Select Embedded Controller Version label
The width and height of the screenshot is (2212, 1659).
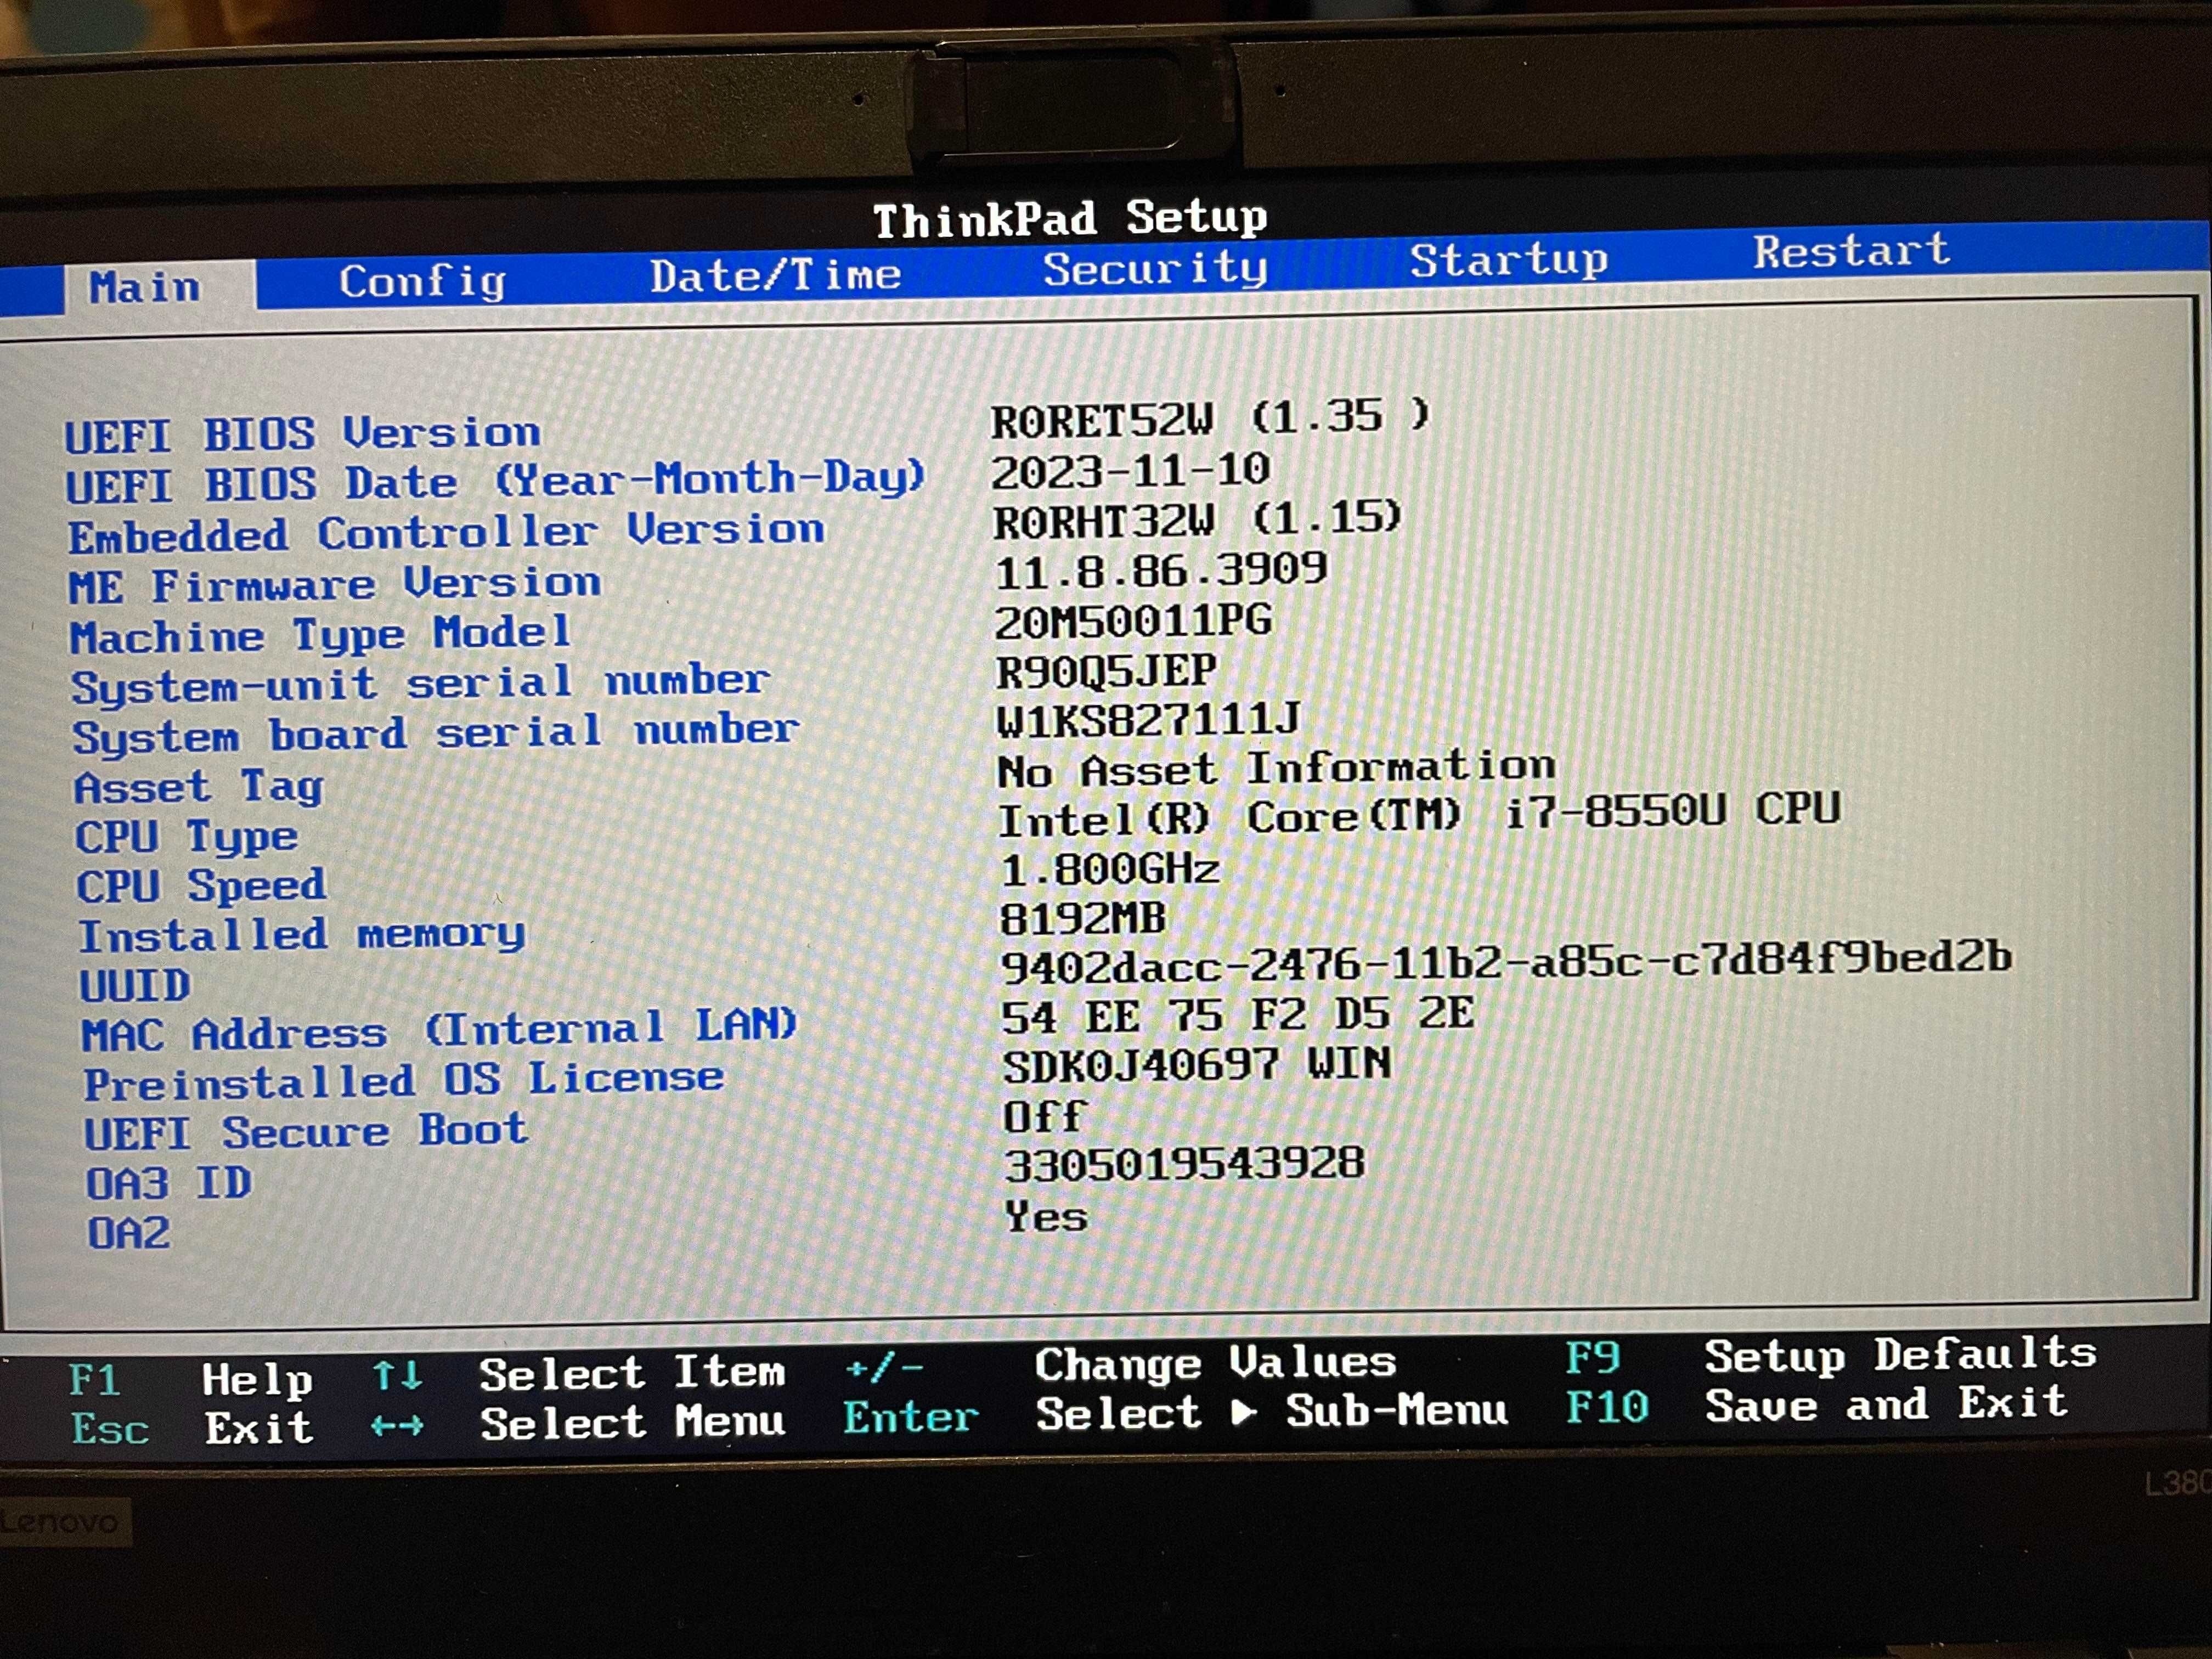[x=446, y=533]
